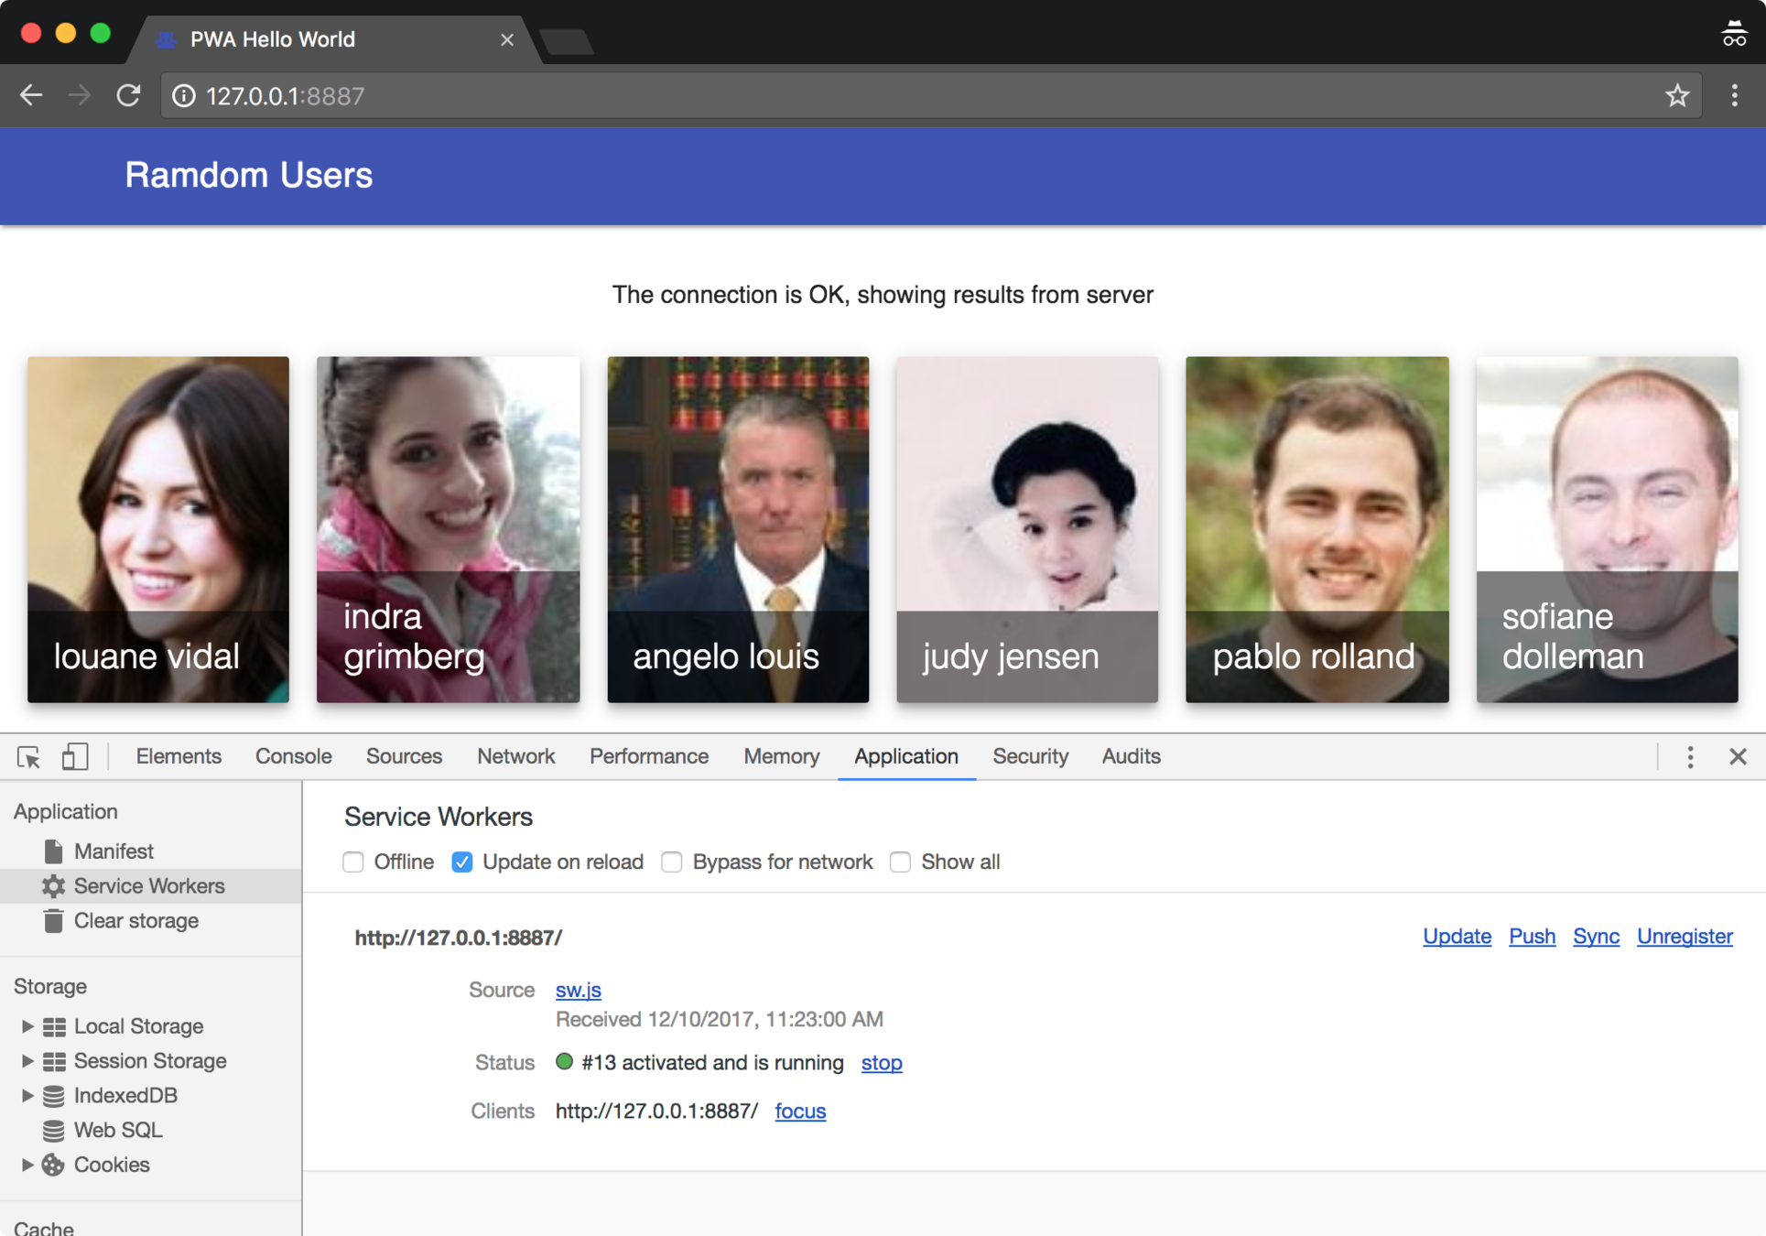The width and height of the screenshot is (1766, 1236).
Task: Toggle the device toolbar icon
Action: 75,757
